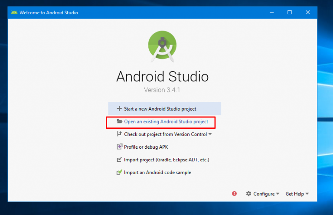
Task: Click the Android icon in the title bar
Action: (x=14, y=13)
